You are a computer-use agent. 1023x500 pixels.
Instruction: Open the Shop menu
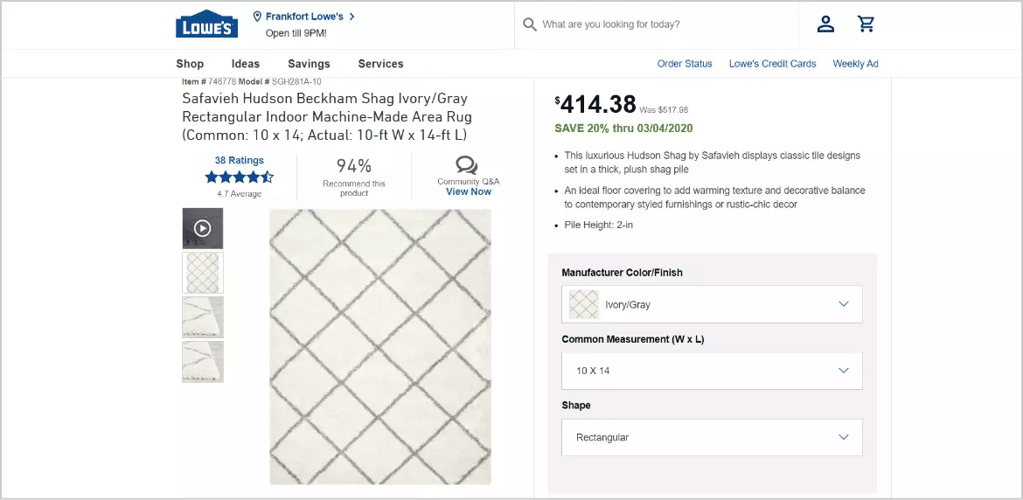point(190,64)
